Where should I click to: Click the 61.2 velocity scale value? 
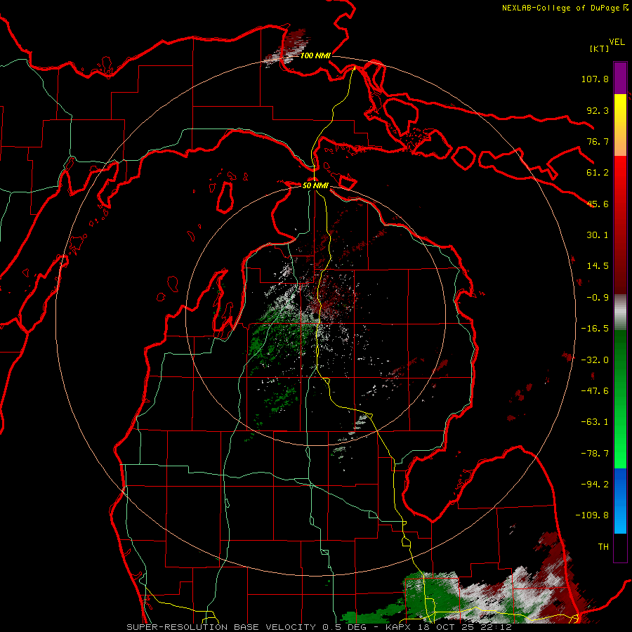click(x=598, y=173)
